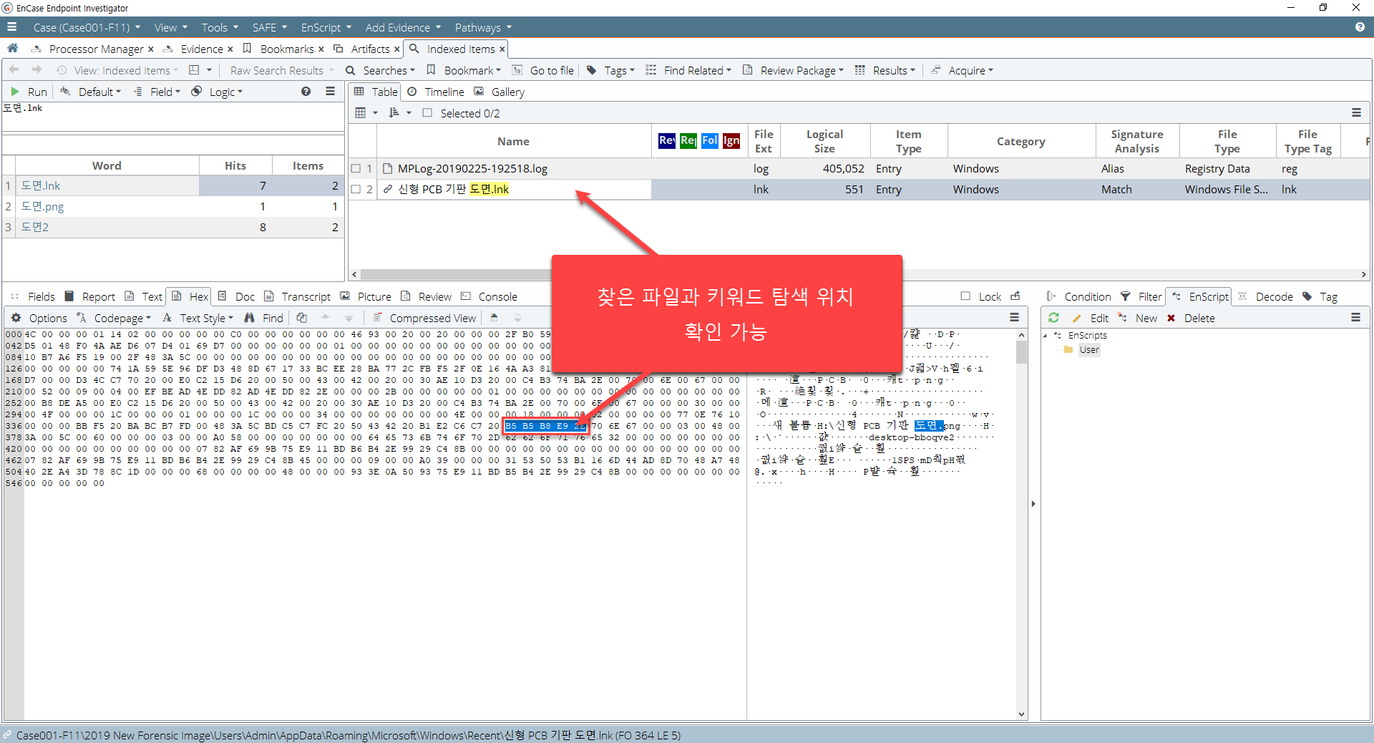The width and height of the screenshot is (1374, 743).
Task: Switch to the Decode tab
Action: pos(1265,296)
